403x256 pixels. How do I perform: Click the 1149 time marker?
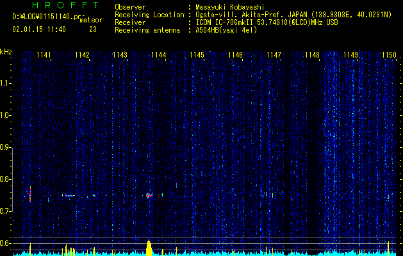351,55
